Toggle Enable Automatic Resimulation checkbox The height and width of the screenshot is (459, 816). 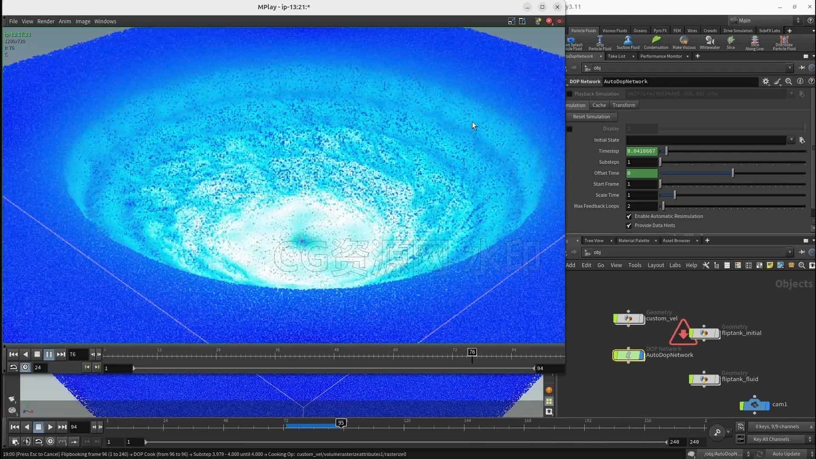click(629, 216)
